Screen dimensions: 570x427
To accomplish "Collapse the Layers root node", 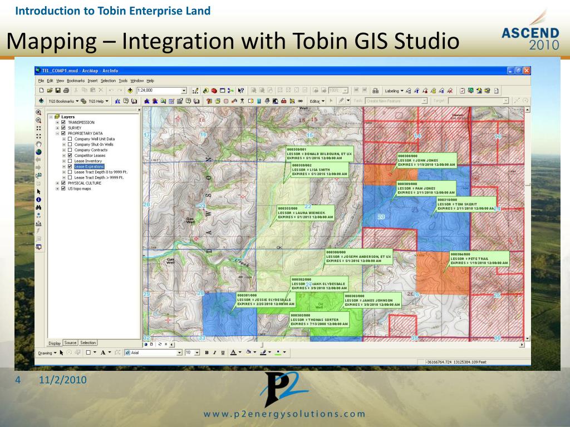I will pyautogui.click(x=51, y=117).
